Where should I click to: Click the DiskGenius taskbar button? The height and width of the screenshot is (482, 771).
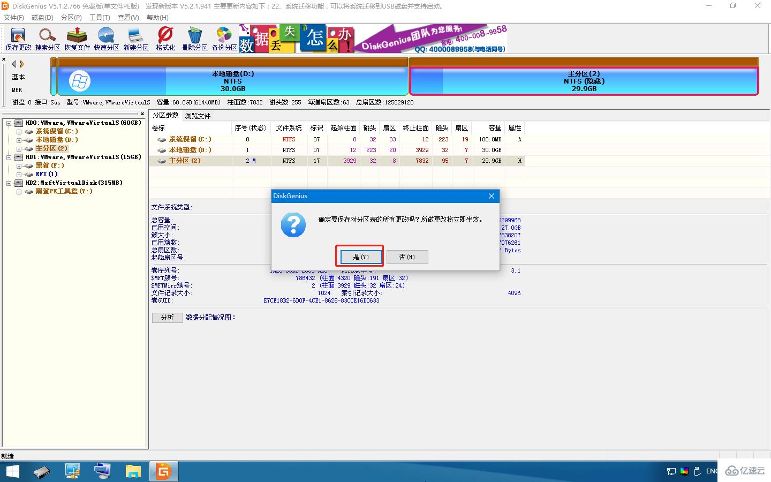click(163, 472)
